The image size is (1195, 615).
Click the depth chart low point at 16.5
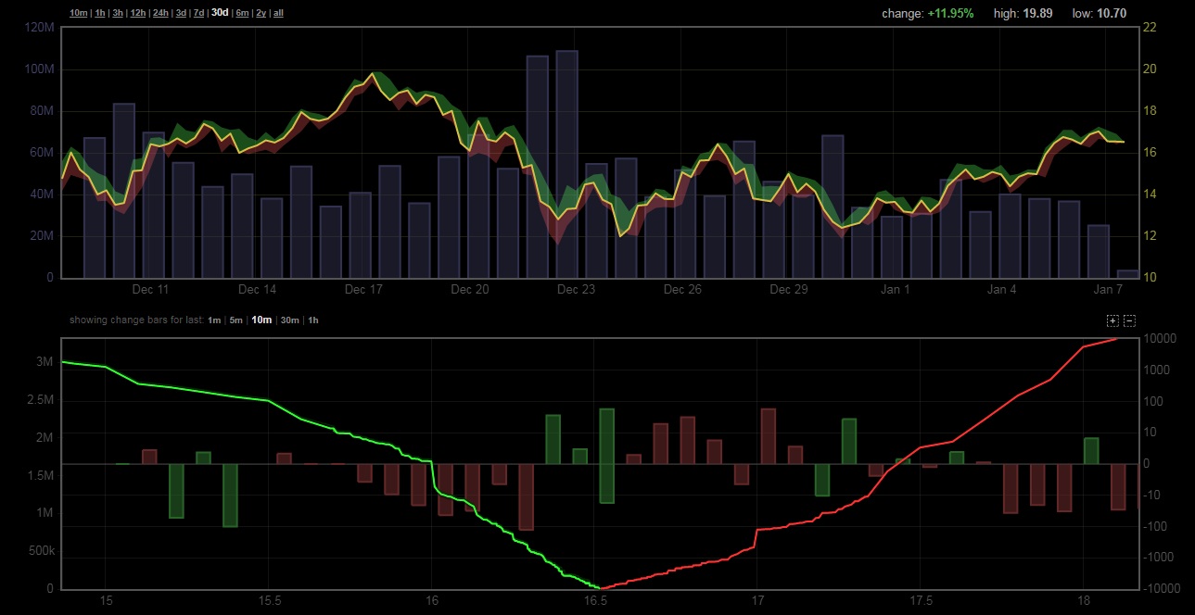(x=600, y=587)
